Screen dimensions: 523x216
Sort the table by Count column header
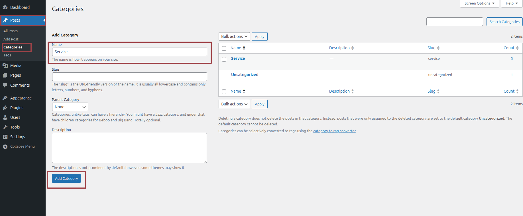509,48
